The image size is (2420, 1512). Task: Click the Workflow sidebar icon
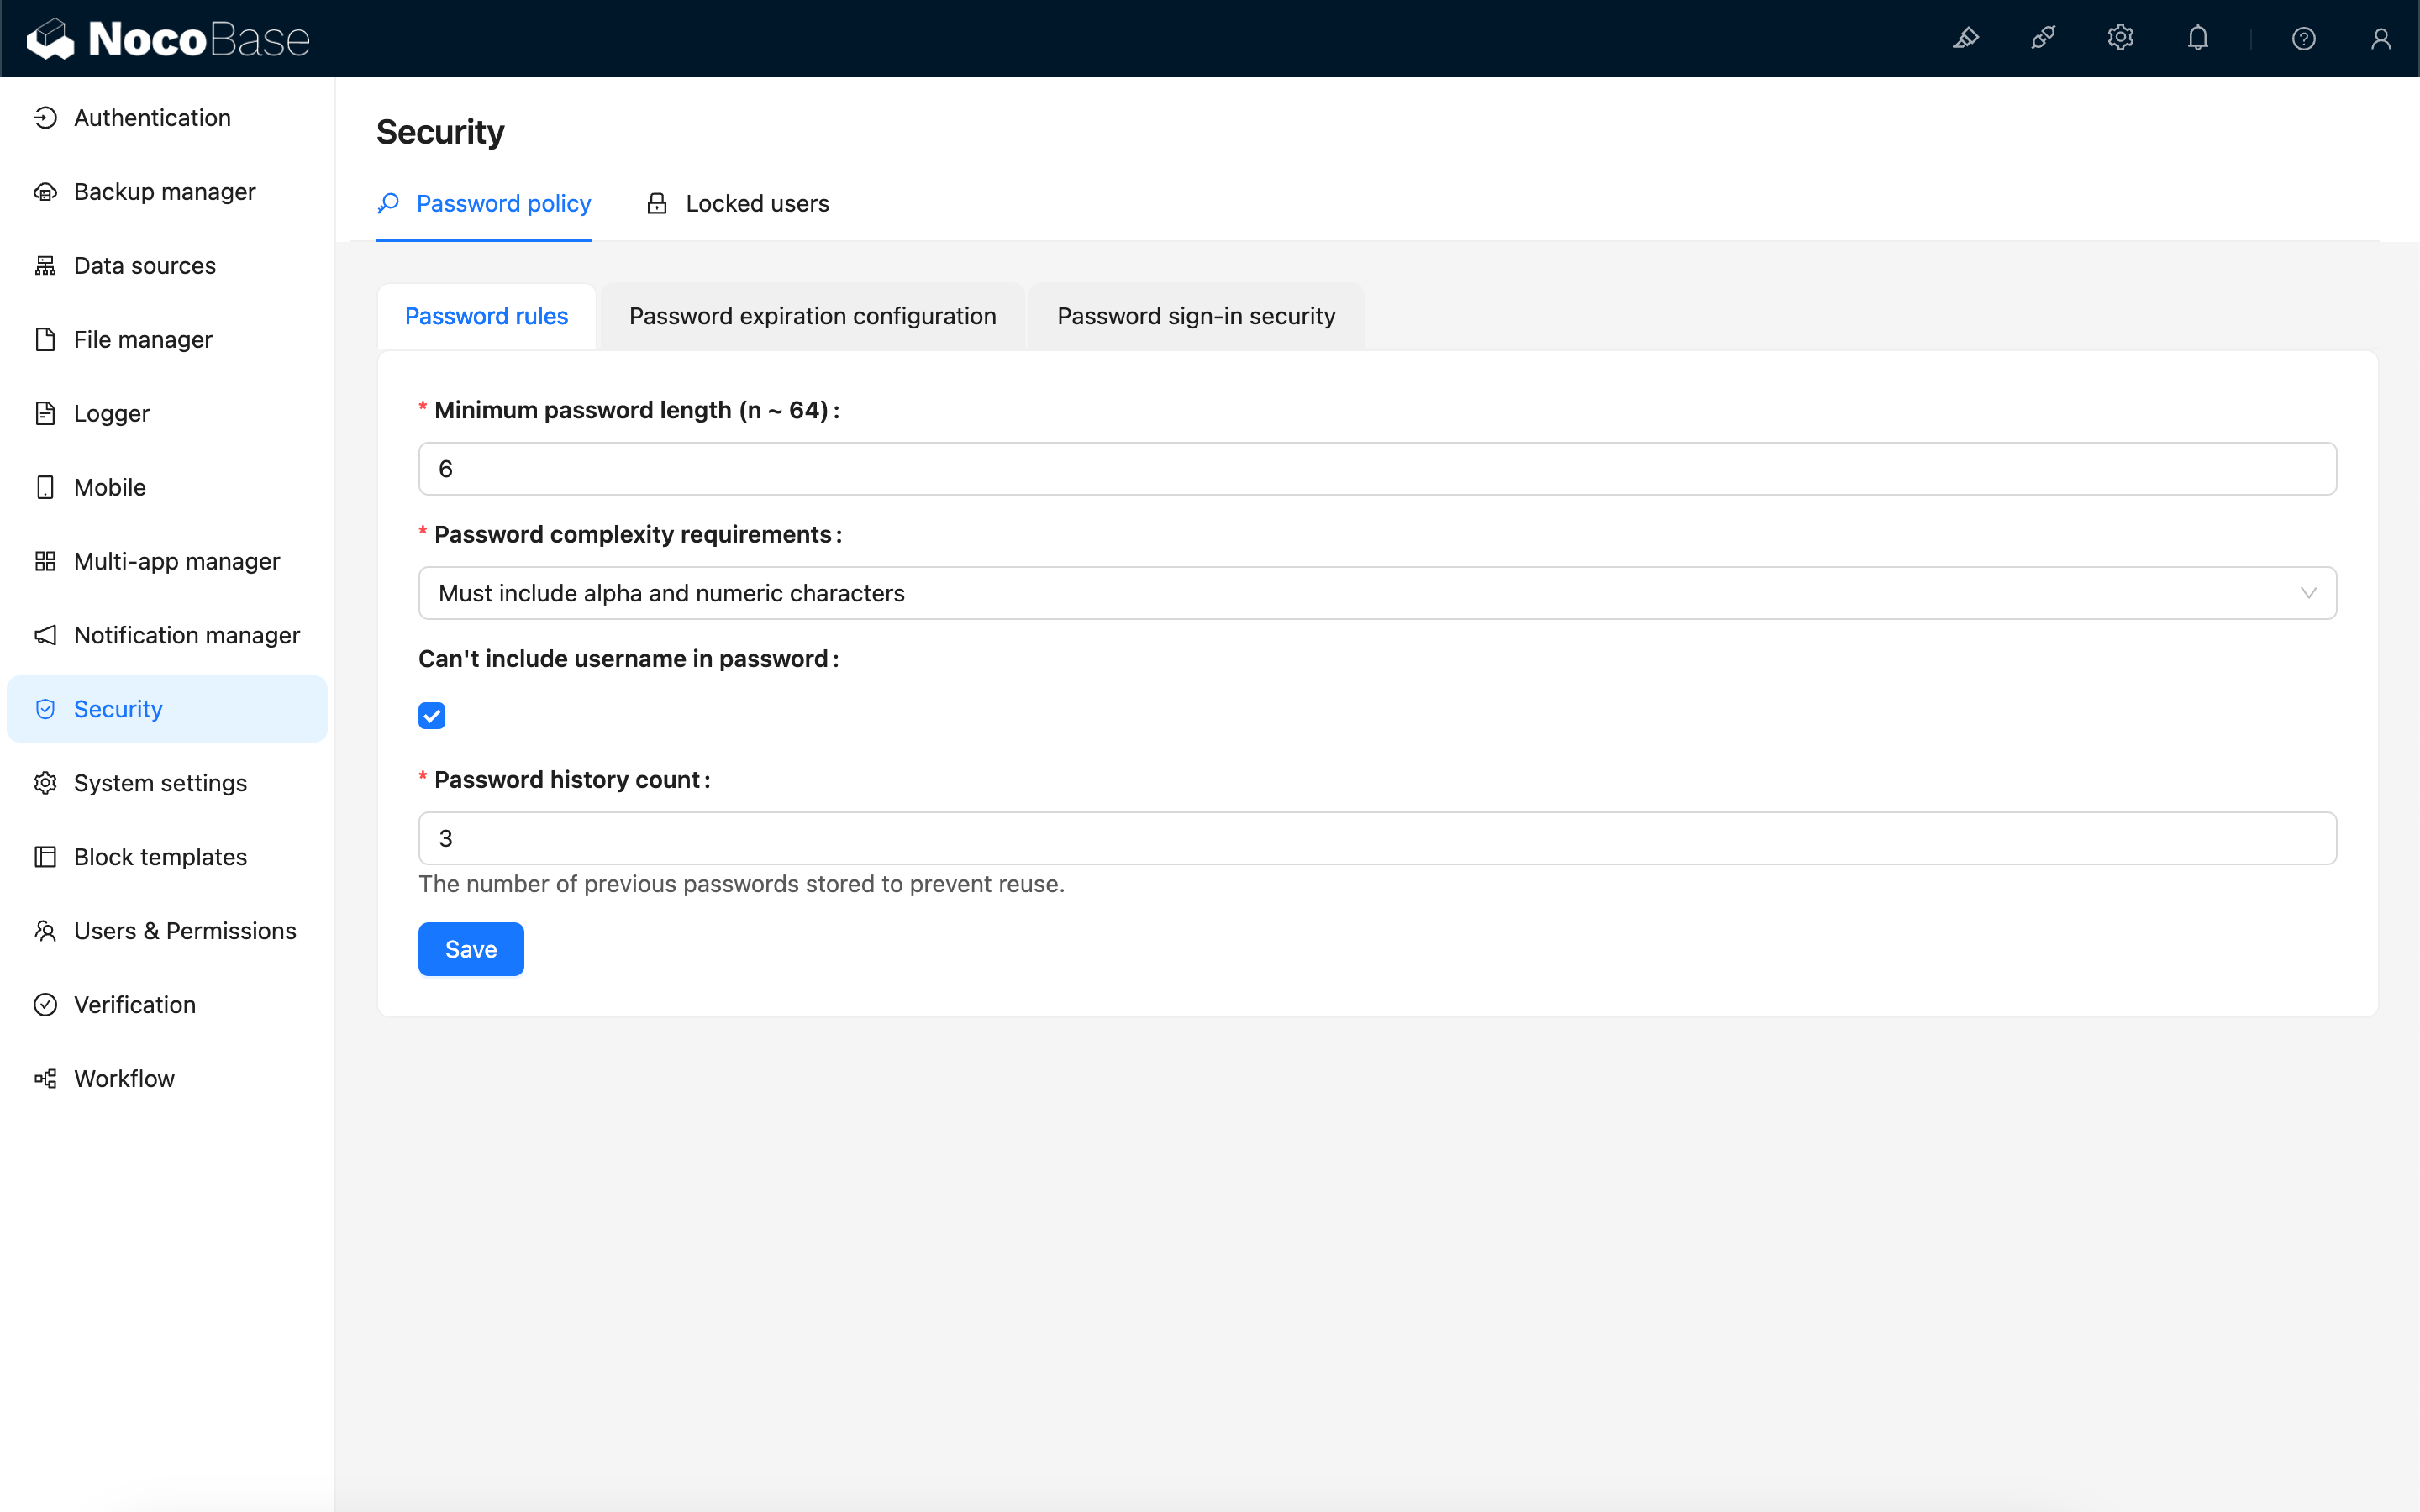pos(47,1079)
